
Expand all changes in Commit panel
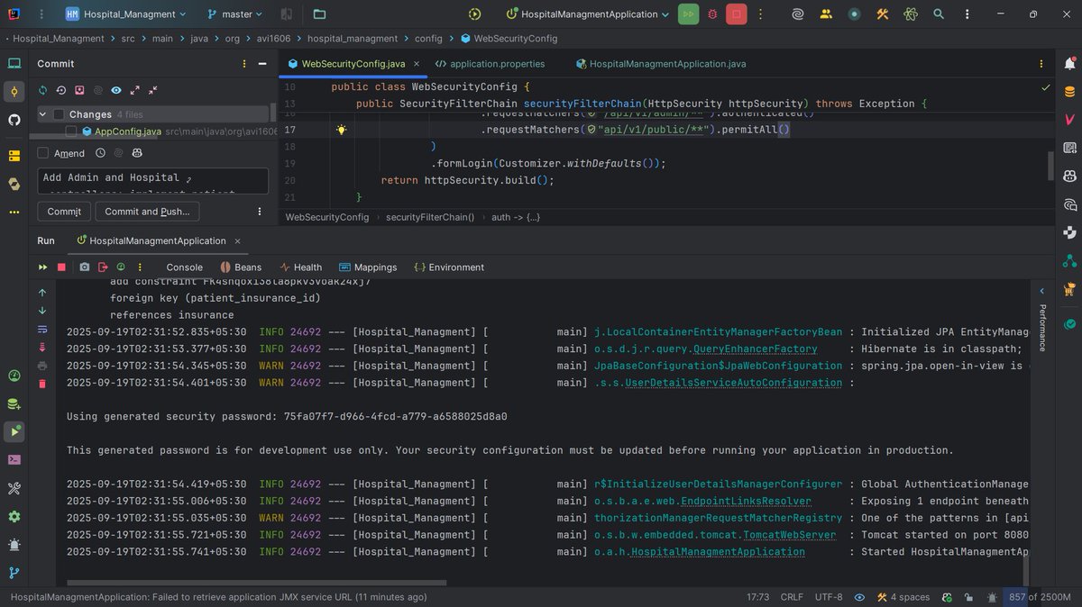pyautogui.click(x=134, y=90)
